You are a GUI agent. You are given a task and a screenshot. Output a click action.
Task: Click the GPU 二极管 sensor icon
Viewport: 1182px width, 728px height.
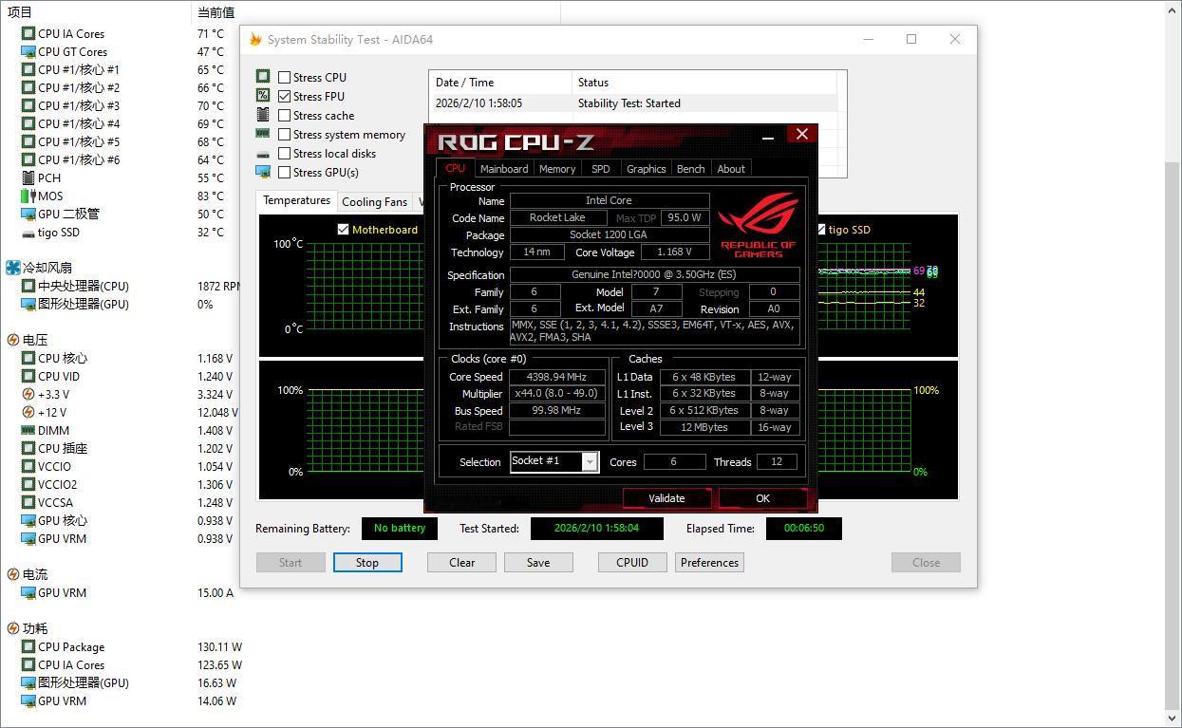pos(28,214)
